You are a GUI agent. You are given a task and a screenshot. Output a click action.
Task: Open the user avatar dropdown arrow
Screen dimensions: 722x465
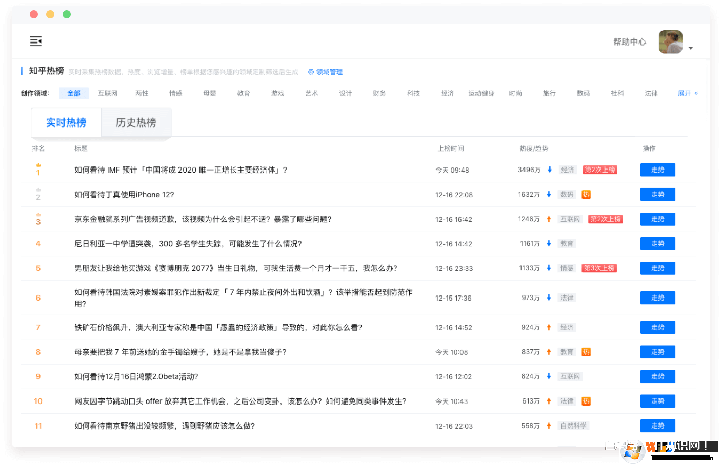tap(691, 48)
